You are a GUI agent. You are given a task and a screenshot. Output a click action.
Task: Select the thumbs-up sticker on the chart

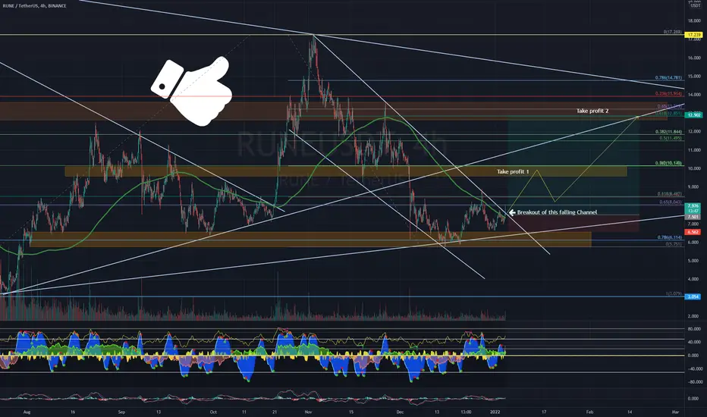click(x=192, y=91)
